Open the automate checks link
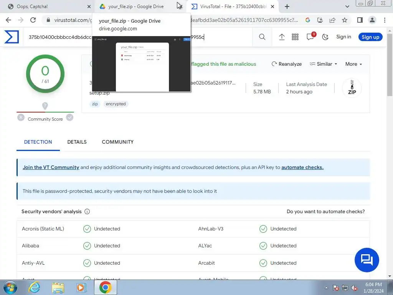The image size is (393, 295). [x=302, y=167]
